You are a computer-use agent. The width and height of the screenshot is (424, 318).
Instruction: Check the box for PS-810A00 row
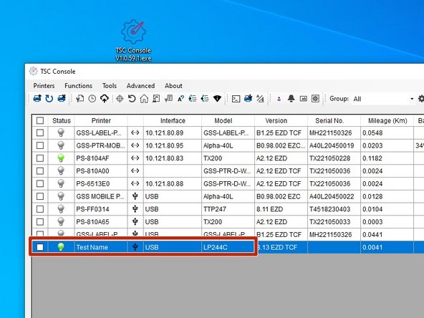pyautogui.click(x=40, y=171)
